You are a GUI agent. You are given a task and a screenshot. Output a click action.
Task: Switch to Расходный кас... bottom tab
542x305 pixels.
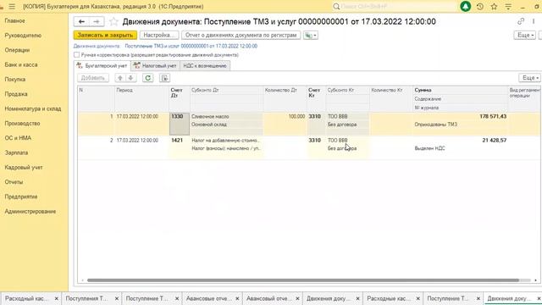pyautogui.click(x=26, y=298)
